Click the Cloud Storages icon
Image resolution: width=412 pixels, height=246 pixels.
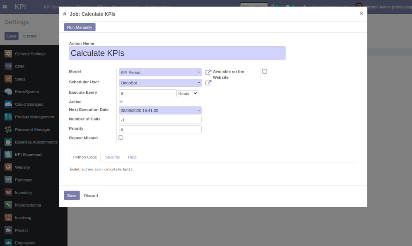8,104
